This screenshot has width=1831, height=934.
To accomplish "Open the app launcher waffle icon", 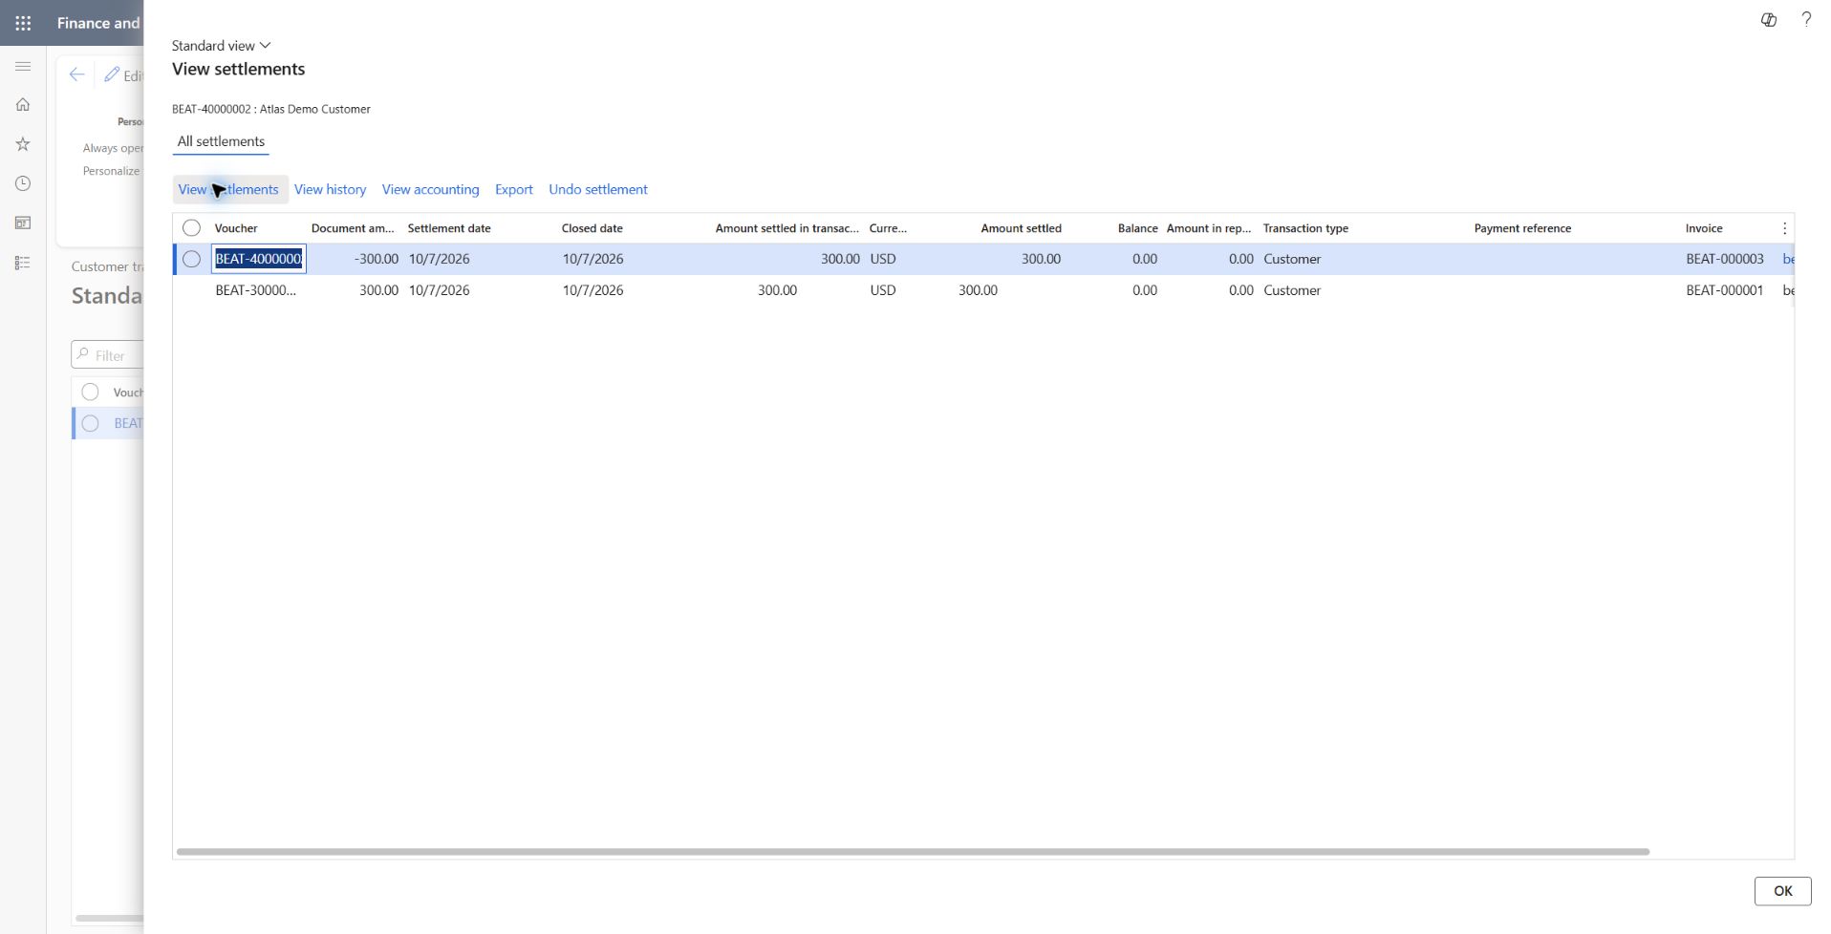I will pyautogui.click(x=23, y=23).
